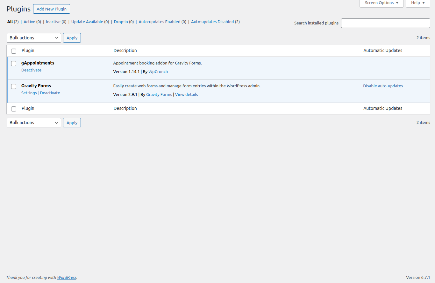435x283 pixels.
Task: Click the Description column header in table header
Action: click(x=125, y=51)
